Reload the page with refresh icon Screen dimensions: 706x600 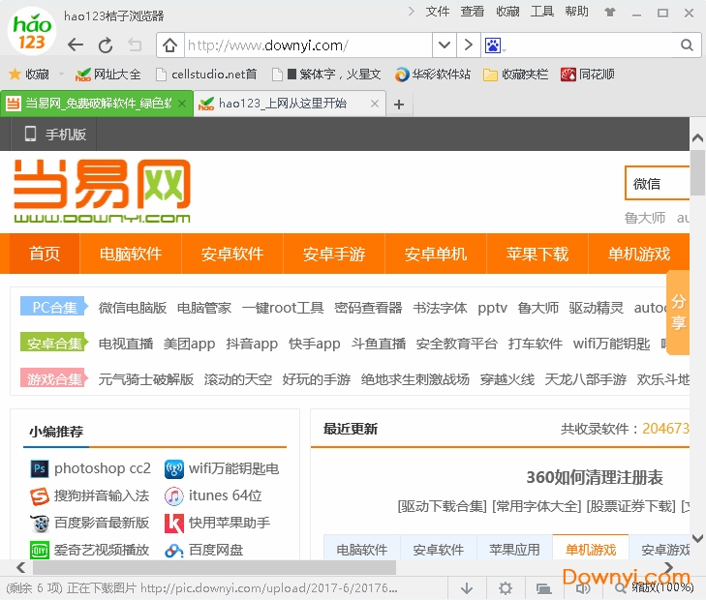point(106,45)
